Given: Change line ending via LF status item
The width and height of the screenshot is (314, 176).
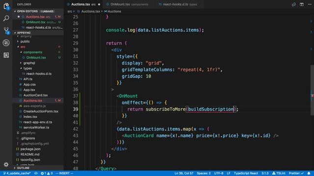Looking at the screenshot, I should coord(229,173).
